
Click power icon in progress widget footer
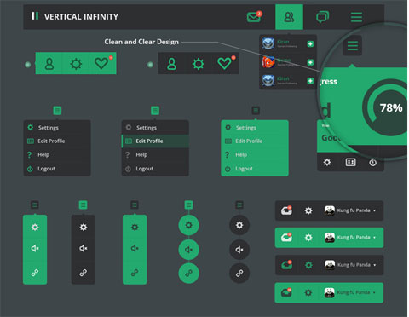coord(372,162)
